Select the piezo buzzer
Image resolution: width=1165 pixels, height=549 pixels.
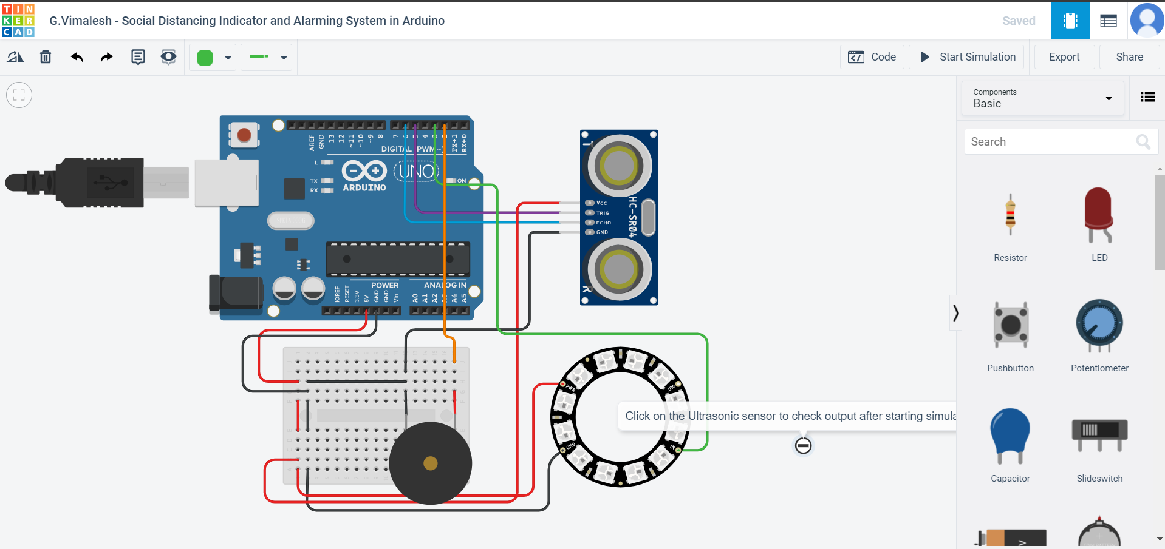[431, 463]
